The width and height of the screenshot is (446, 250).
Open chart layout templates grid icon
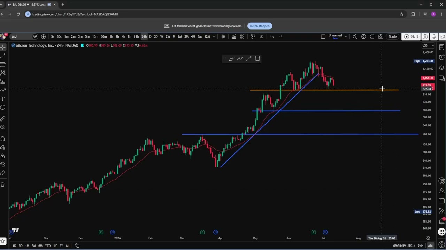(242, 36)
